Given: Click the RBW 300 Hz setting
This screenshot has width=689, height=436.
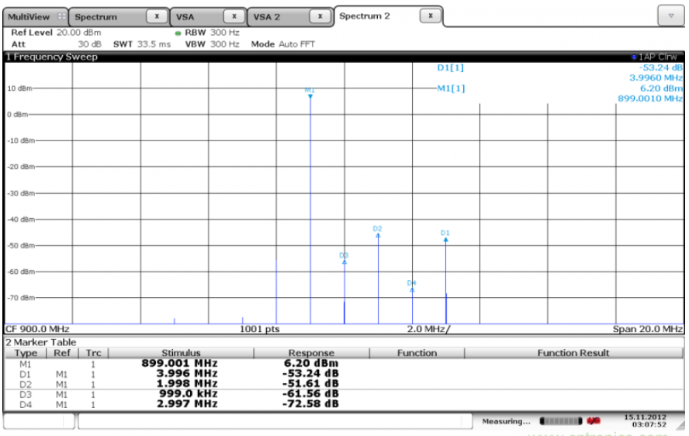Looking at the screenshot, I should pyautogui.click(x=212, y=33).
